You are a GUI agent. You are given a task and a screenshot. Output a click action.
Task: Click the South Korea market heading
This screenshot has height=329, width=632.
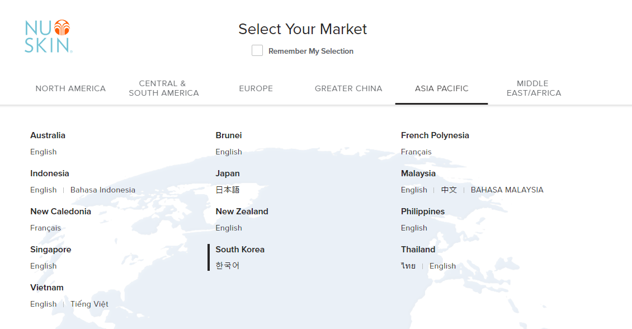coord(240,250)
